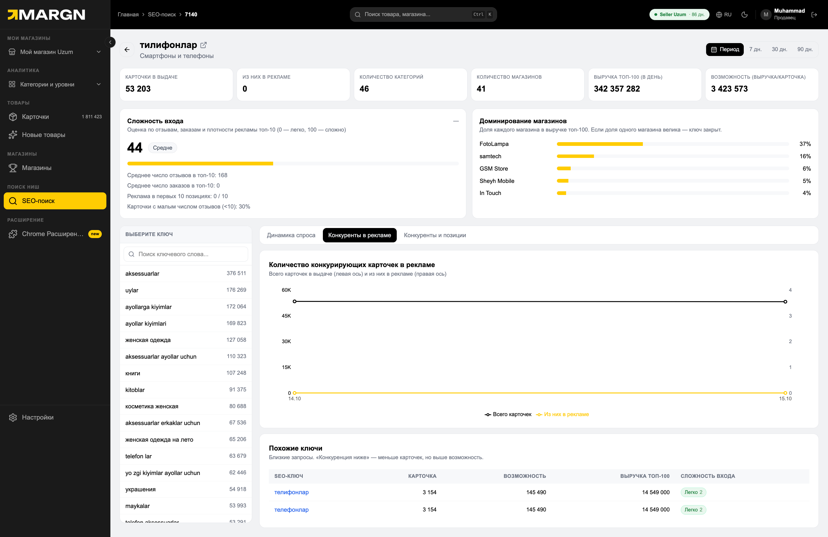Click the logout icon next to Muhammad

pyautogui.click(x=814, y=15)
